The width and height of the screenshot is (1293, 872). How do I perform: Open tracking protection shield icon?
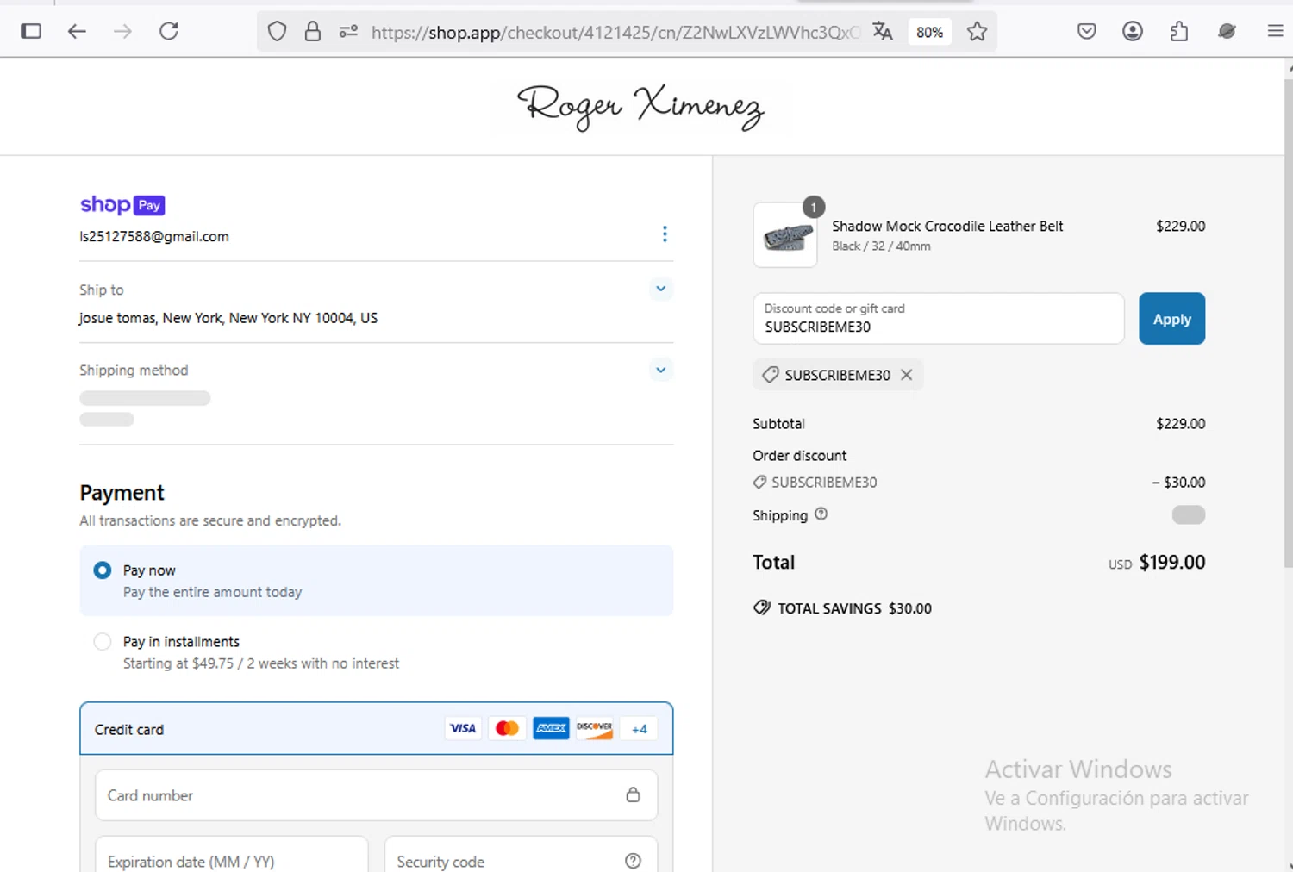(x=277, y=32)
